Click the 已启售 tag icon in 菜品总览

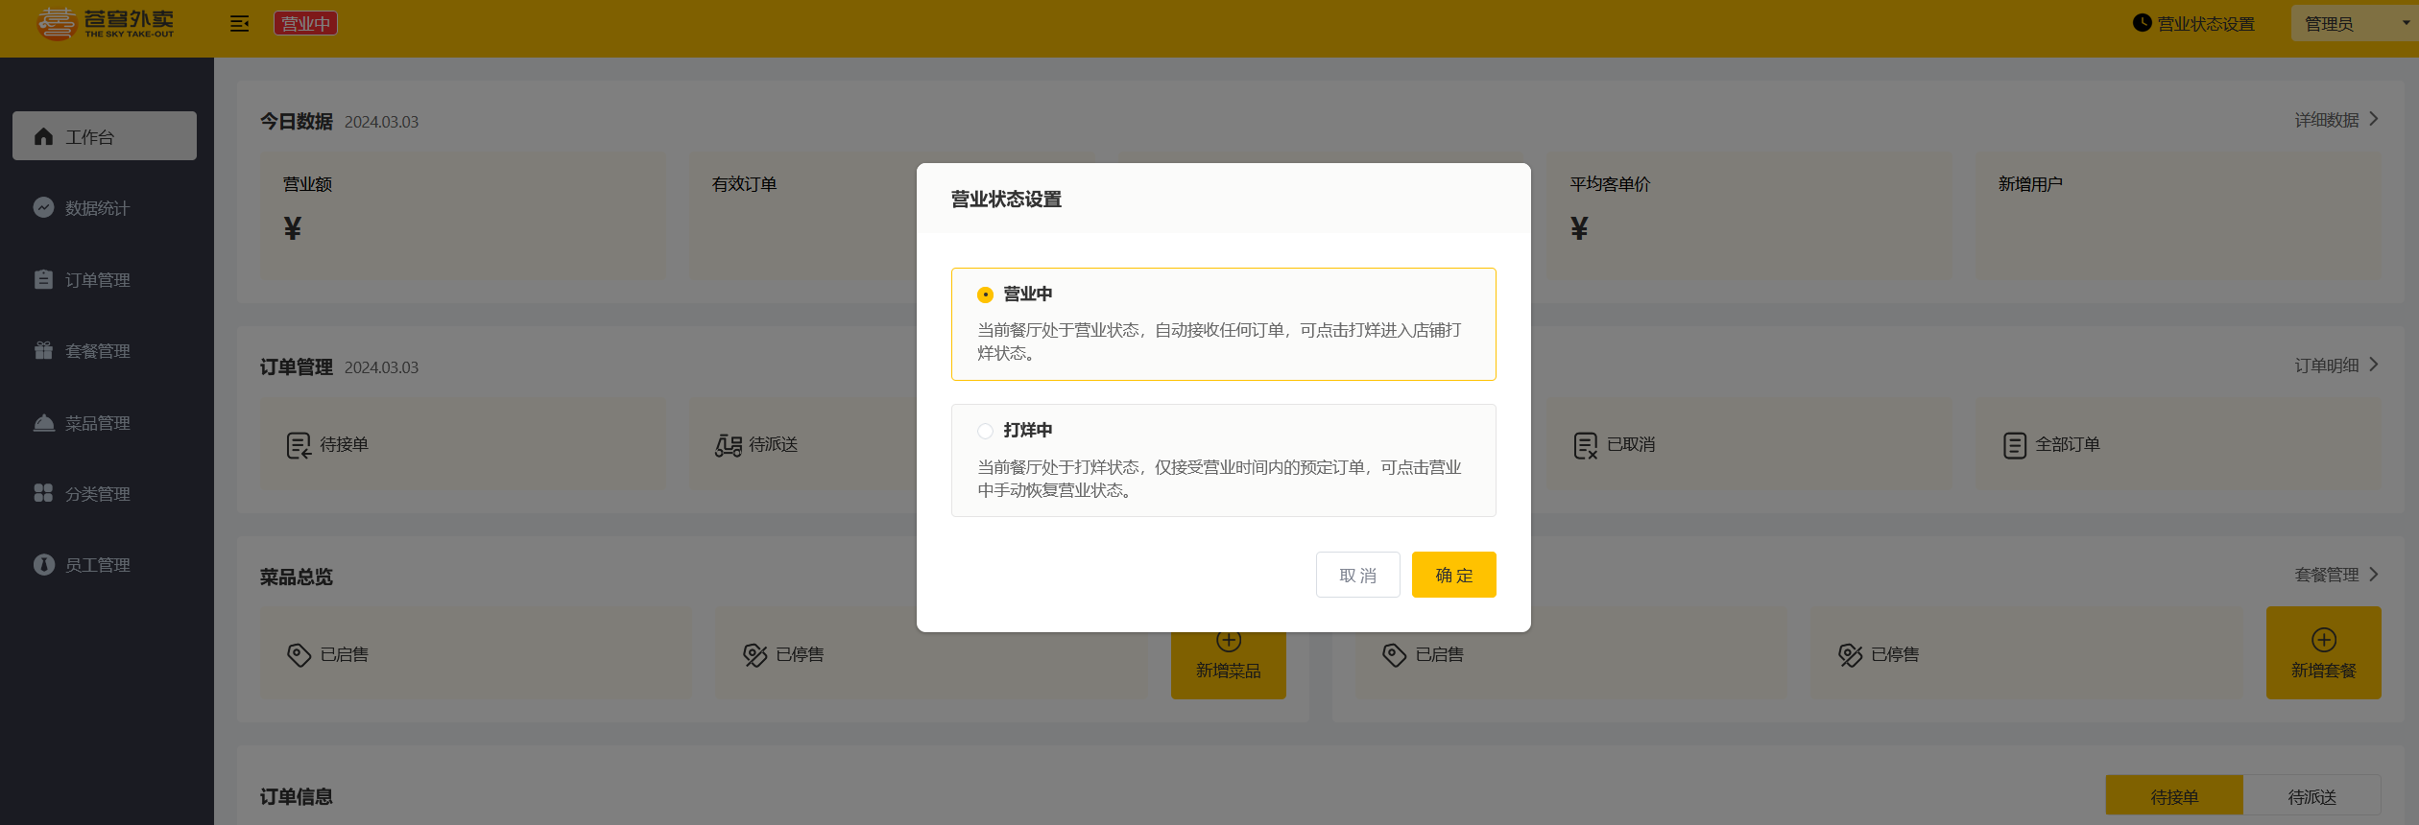(x=299, y=654)
